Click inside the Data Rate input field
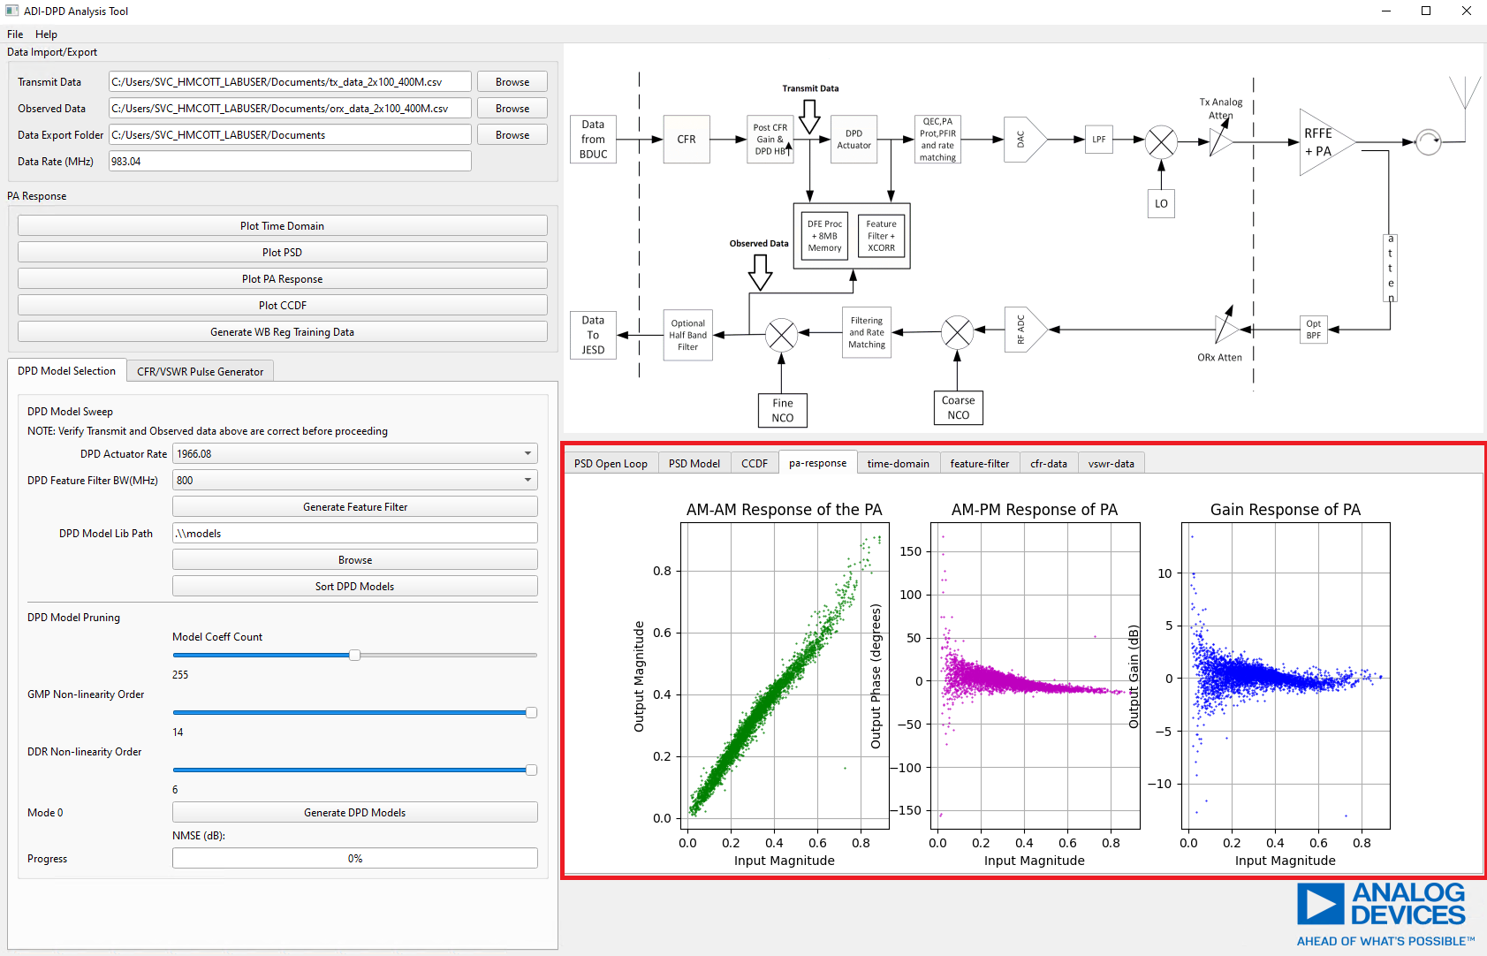 coord(290,161)
